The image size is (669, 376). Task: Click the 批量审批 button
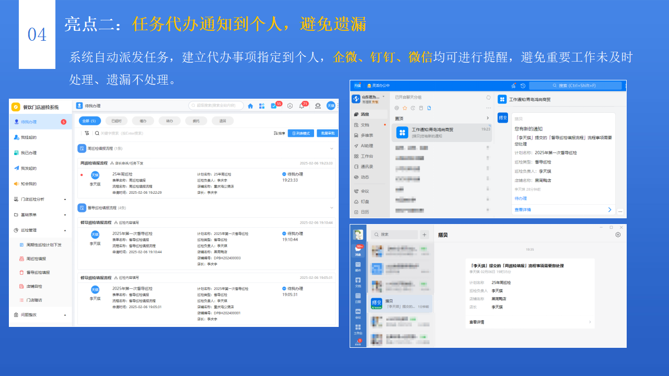point(329,133)
